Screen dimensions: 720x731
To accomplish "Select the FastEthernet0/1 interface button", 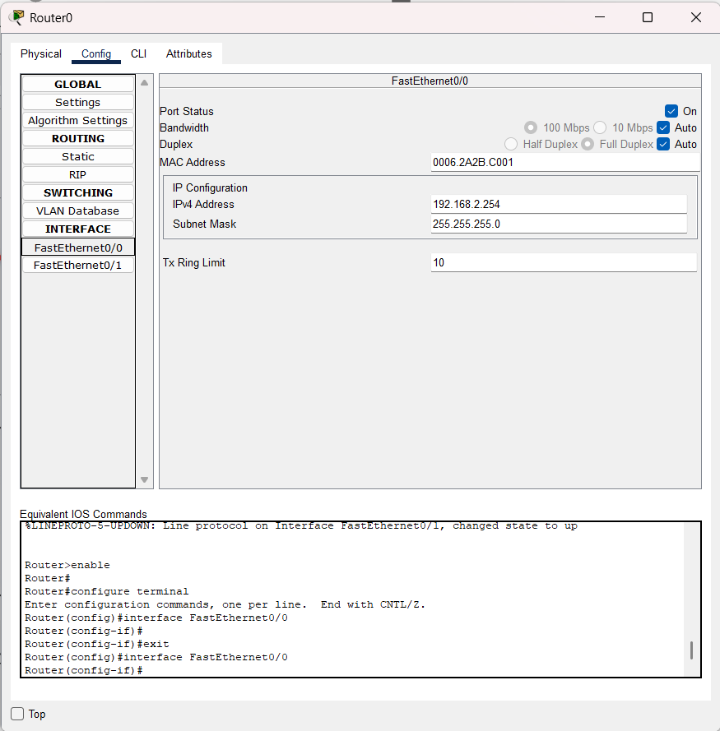I will (78, 266).
